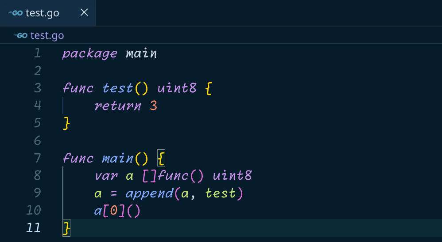The height and width of the screenshot is (242, 442).
Task: Click the Go icon in test.go tab
Action: tap(16, 13)
